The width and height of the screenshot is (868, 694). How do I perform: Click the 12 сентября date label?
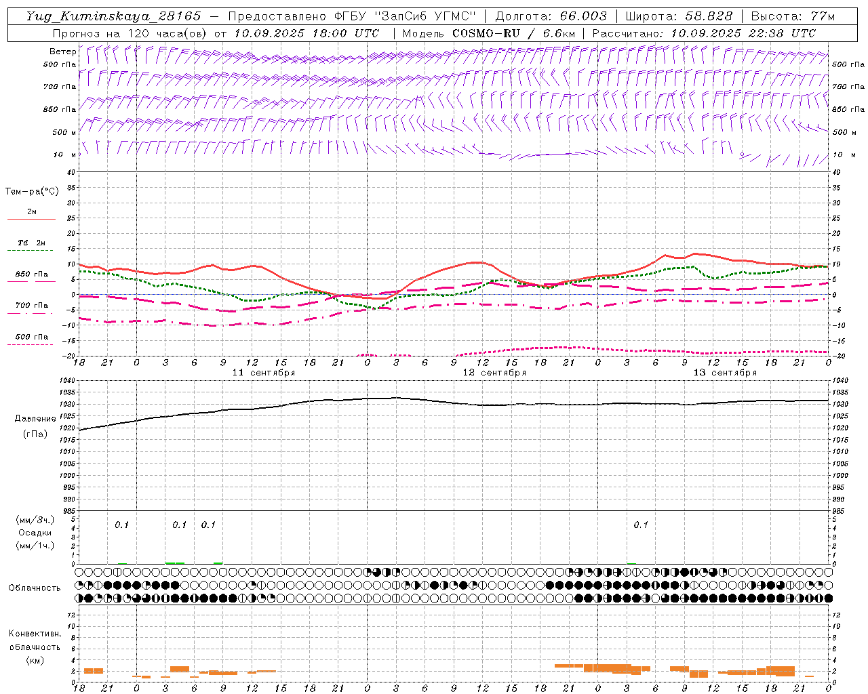coord(494,373)
